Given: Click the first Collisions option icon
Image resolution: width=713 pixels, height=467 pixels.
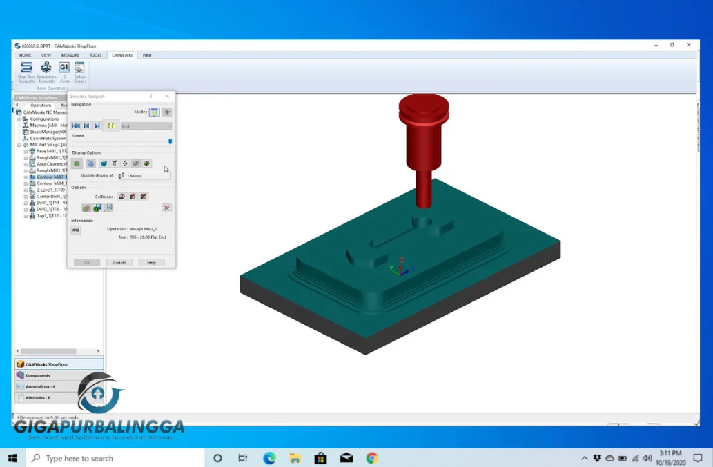Looking at the screenshot, I should [x=121, y=197].
